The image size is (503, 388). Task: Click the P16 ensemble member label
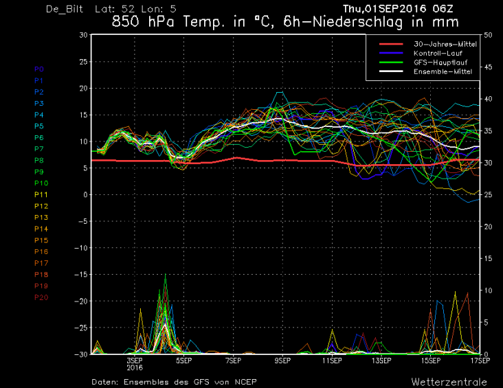click(41, 252)
